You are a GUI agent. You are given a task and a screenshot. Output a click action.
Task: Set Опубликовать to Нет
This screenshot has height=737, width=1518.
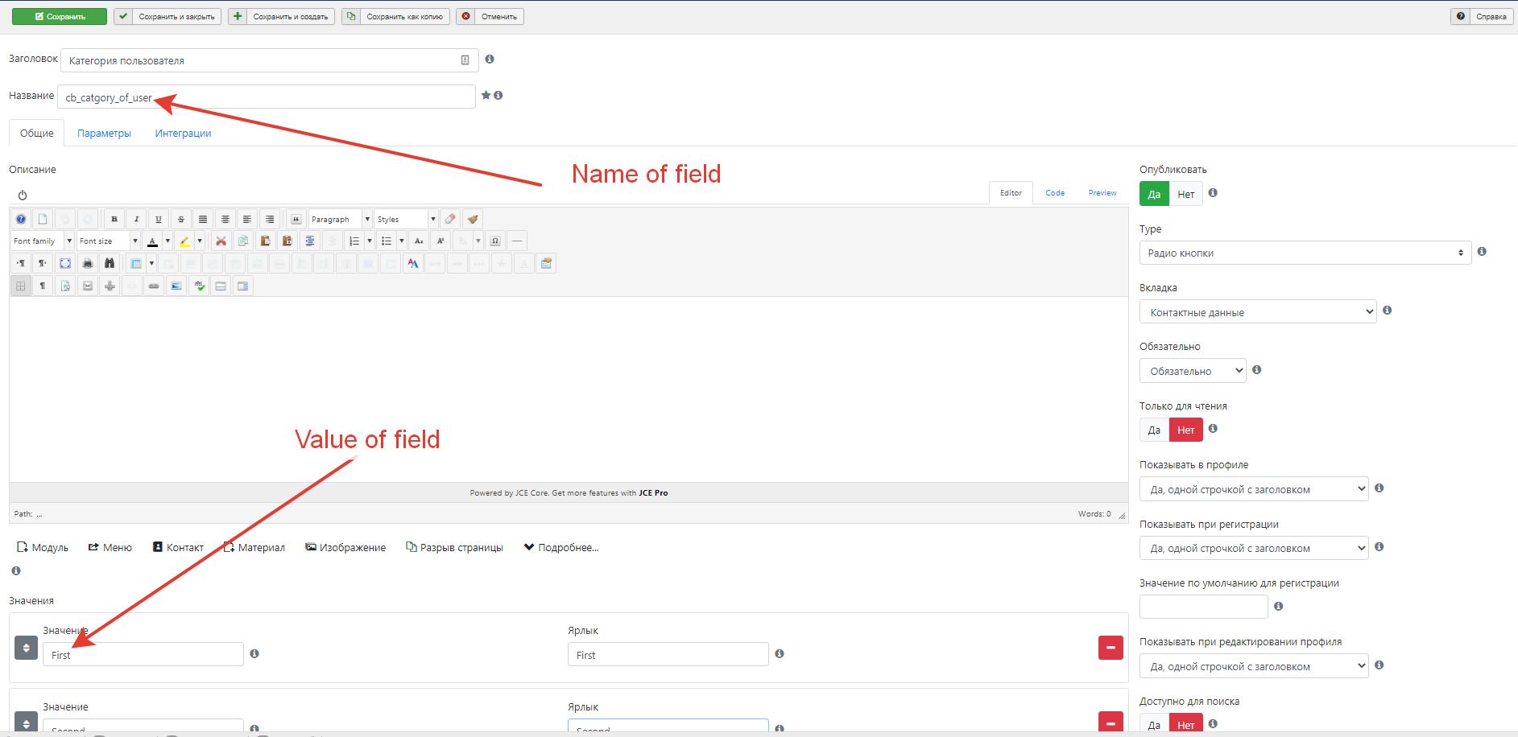[x=1185, y=194]
